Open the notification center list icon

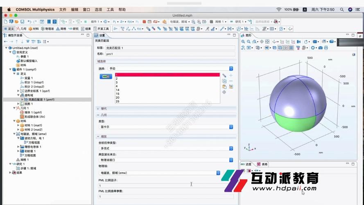click(x=358, y=9)
